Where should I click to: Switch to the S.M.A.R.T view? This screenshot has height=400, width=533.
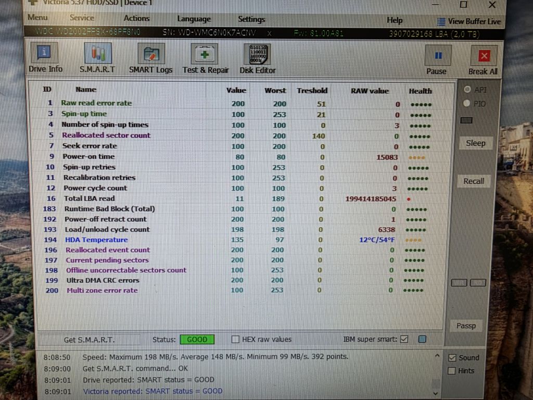(x=97, y=58)
